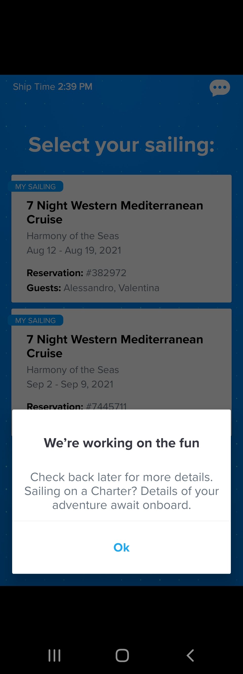The height and width of the screenshot is (674, 243).
Task: Click the Aug 12 - Aug 19, 2021 date
Action: coord(74,250)
